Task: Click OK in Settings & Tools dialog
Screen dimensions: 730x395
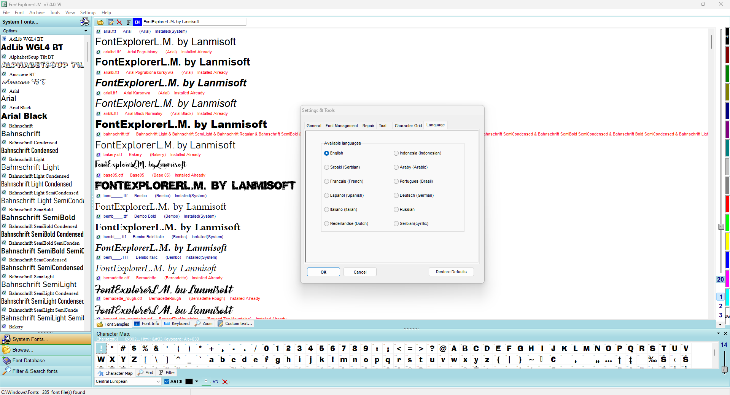Action: click(323, 272)
